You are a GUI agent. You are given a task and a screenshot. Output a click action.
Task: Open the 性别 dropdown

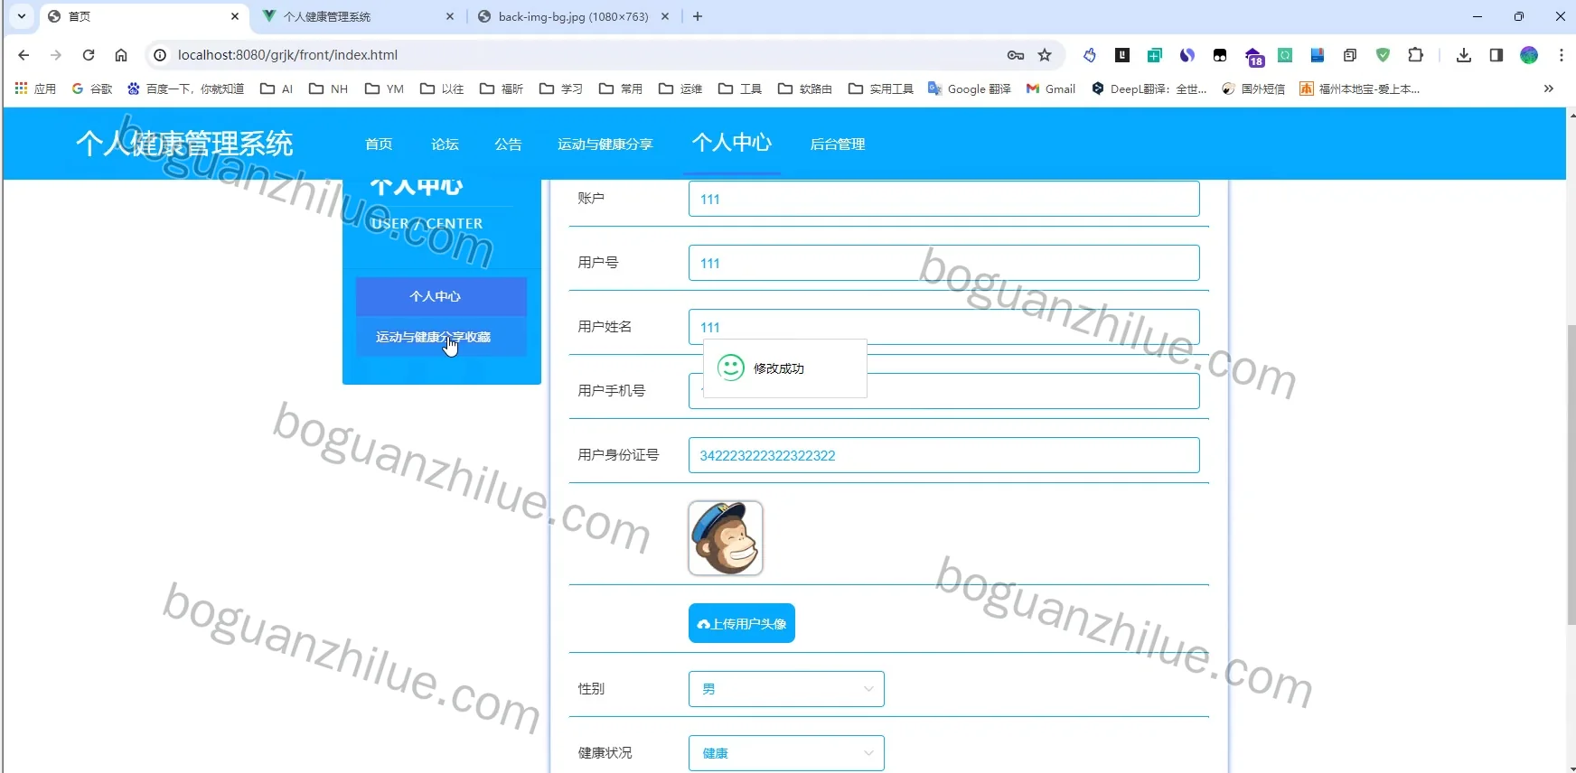click(x=786, y=689)
